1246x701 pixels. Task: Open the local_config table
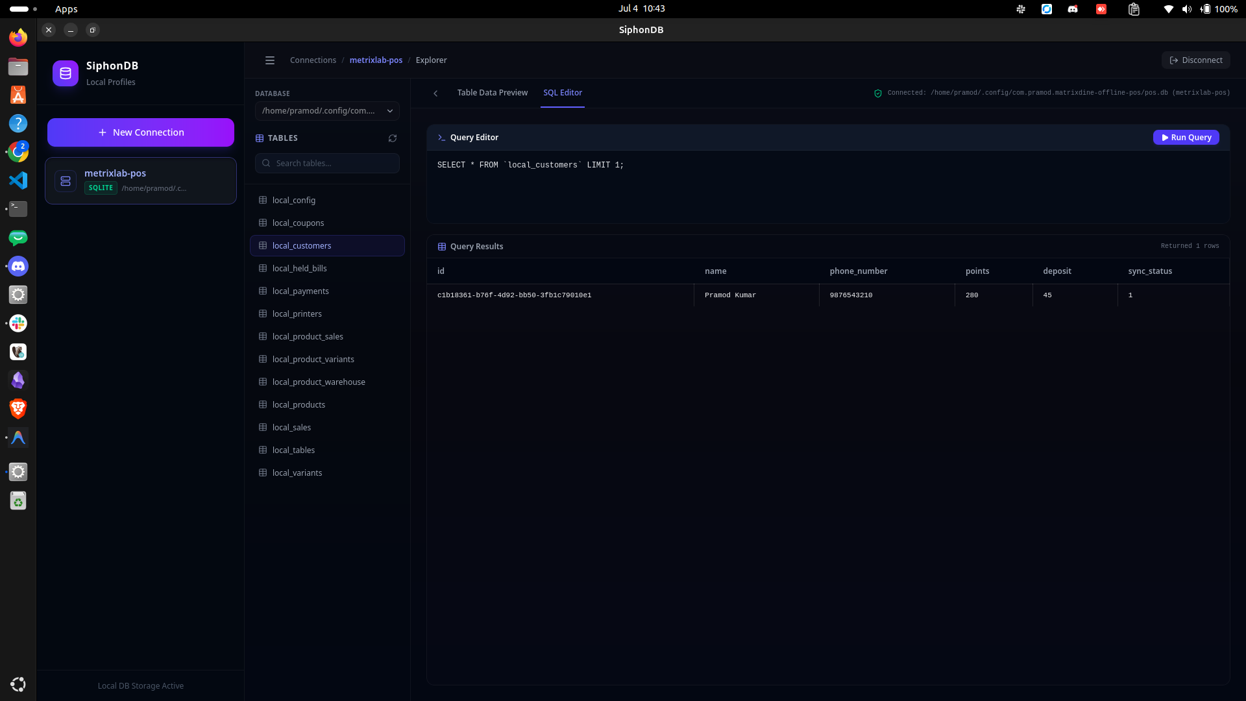pos(327,201)
